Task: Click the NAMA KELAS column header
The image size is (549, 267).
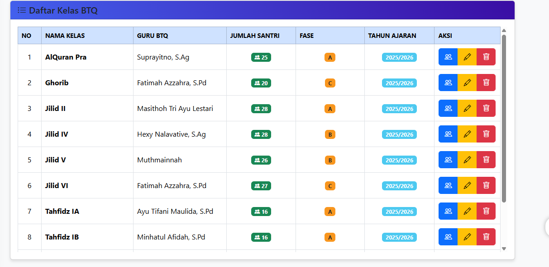Action: 65,36
